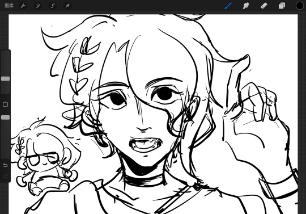Open the Adjustments magic wand menu
The width and height of the screenshot is (306, 214).
[38, 6]
